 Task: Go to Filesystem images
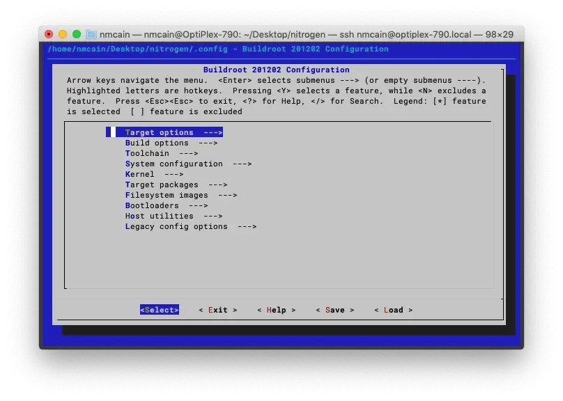[x=180, y=195]
